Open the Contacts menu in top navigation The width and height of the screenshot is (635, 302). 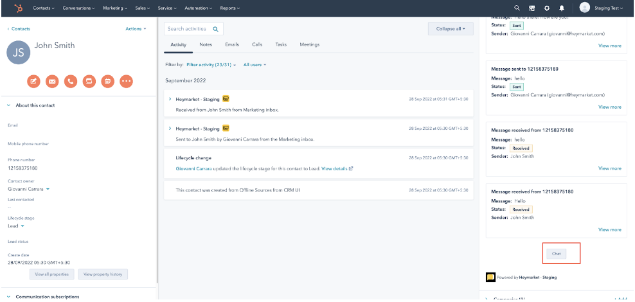pyautogui.click(x=44, y=8)
